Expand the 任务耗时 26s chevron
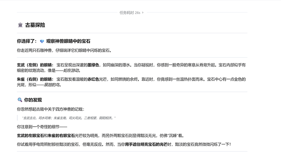 coord(143,13)
